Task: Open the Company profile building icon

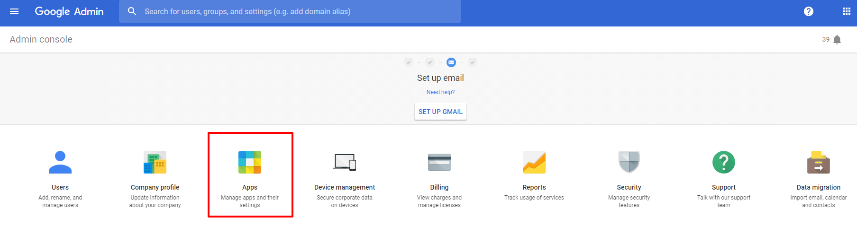Action: [x=155, y=162]
